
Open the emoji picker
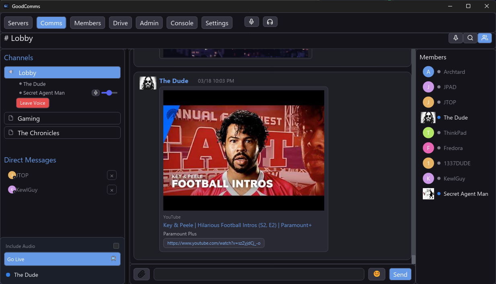377,274
